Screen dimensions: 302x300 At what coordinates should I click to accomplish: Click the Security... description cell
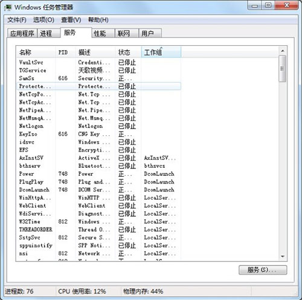coord(94,78)
